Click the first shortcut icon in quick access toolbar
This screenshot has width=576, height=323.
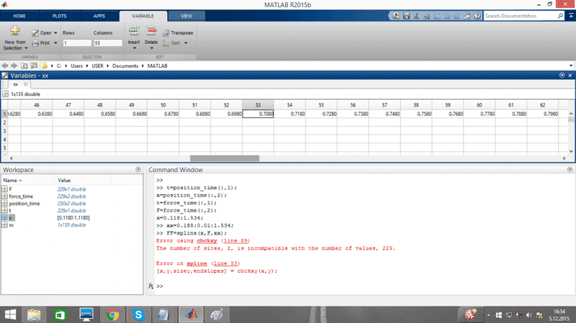tap(396, 16)
